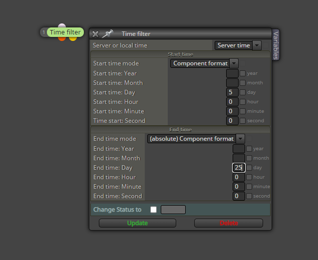
Task: Click the arrow of End time mode dropdown
Action: pyautogui.click(x=240, y=139)
